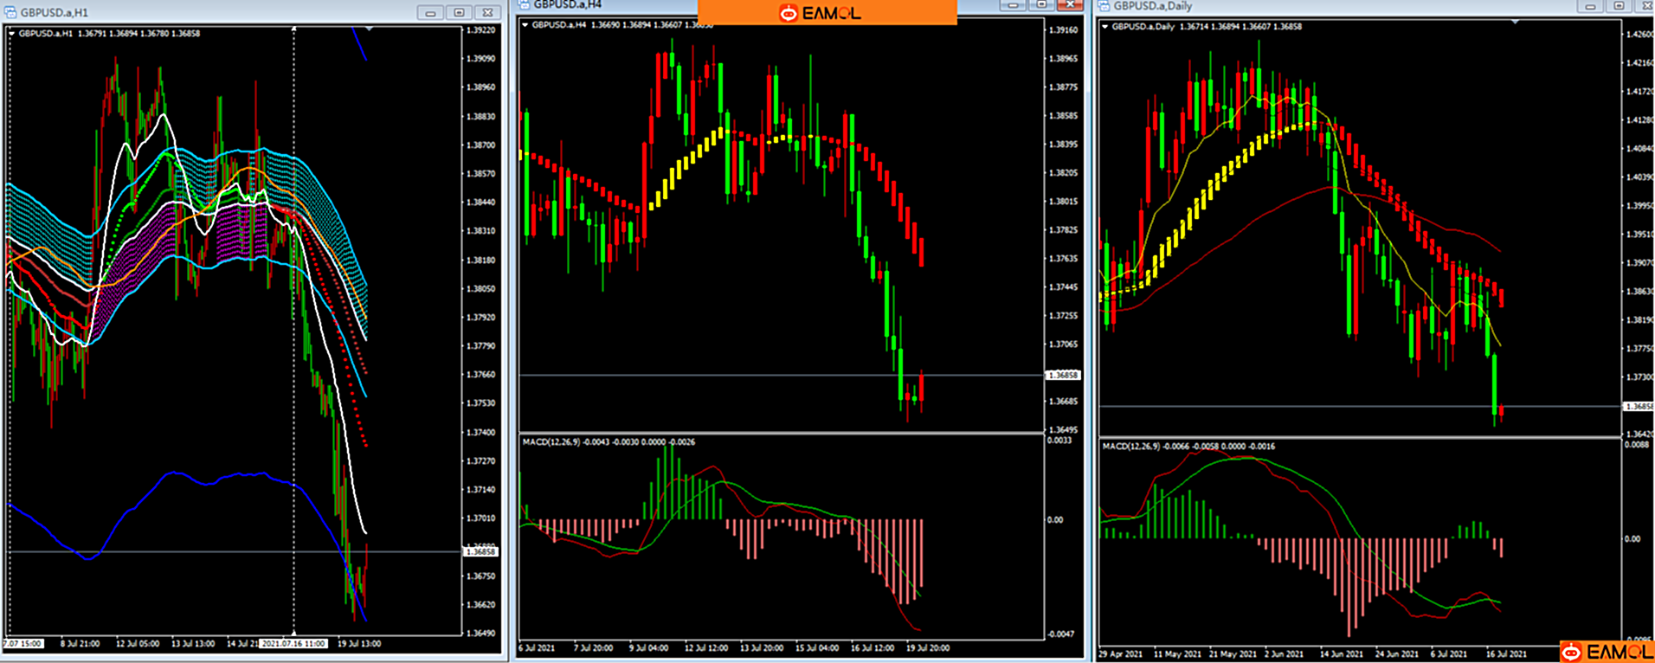Click the chart icon in the GBPUSD.a,Daily title bar

[x=1103, y=6]
